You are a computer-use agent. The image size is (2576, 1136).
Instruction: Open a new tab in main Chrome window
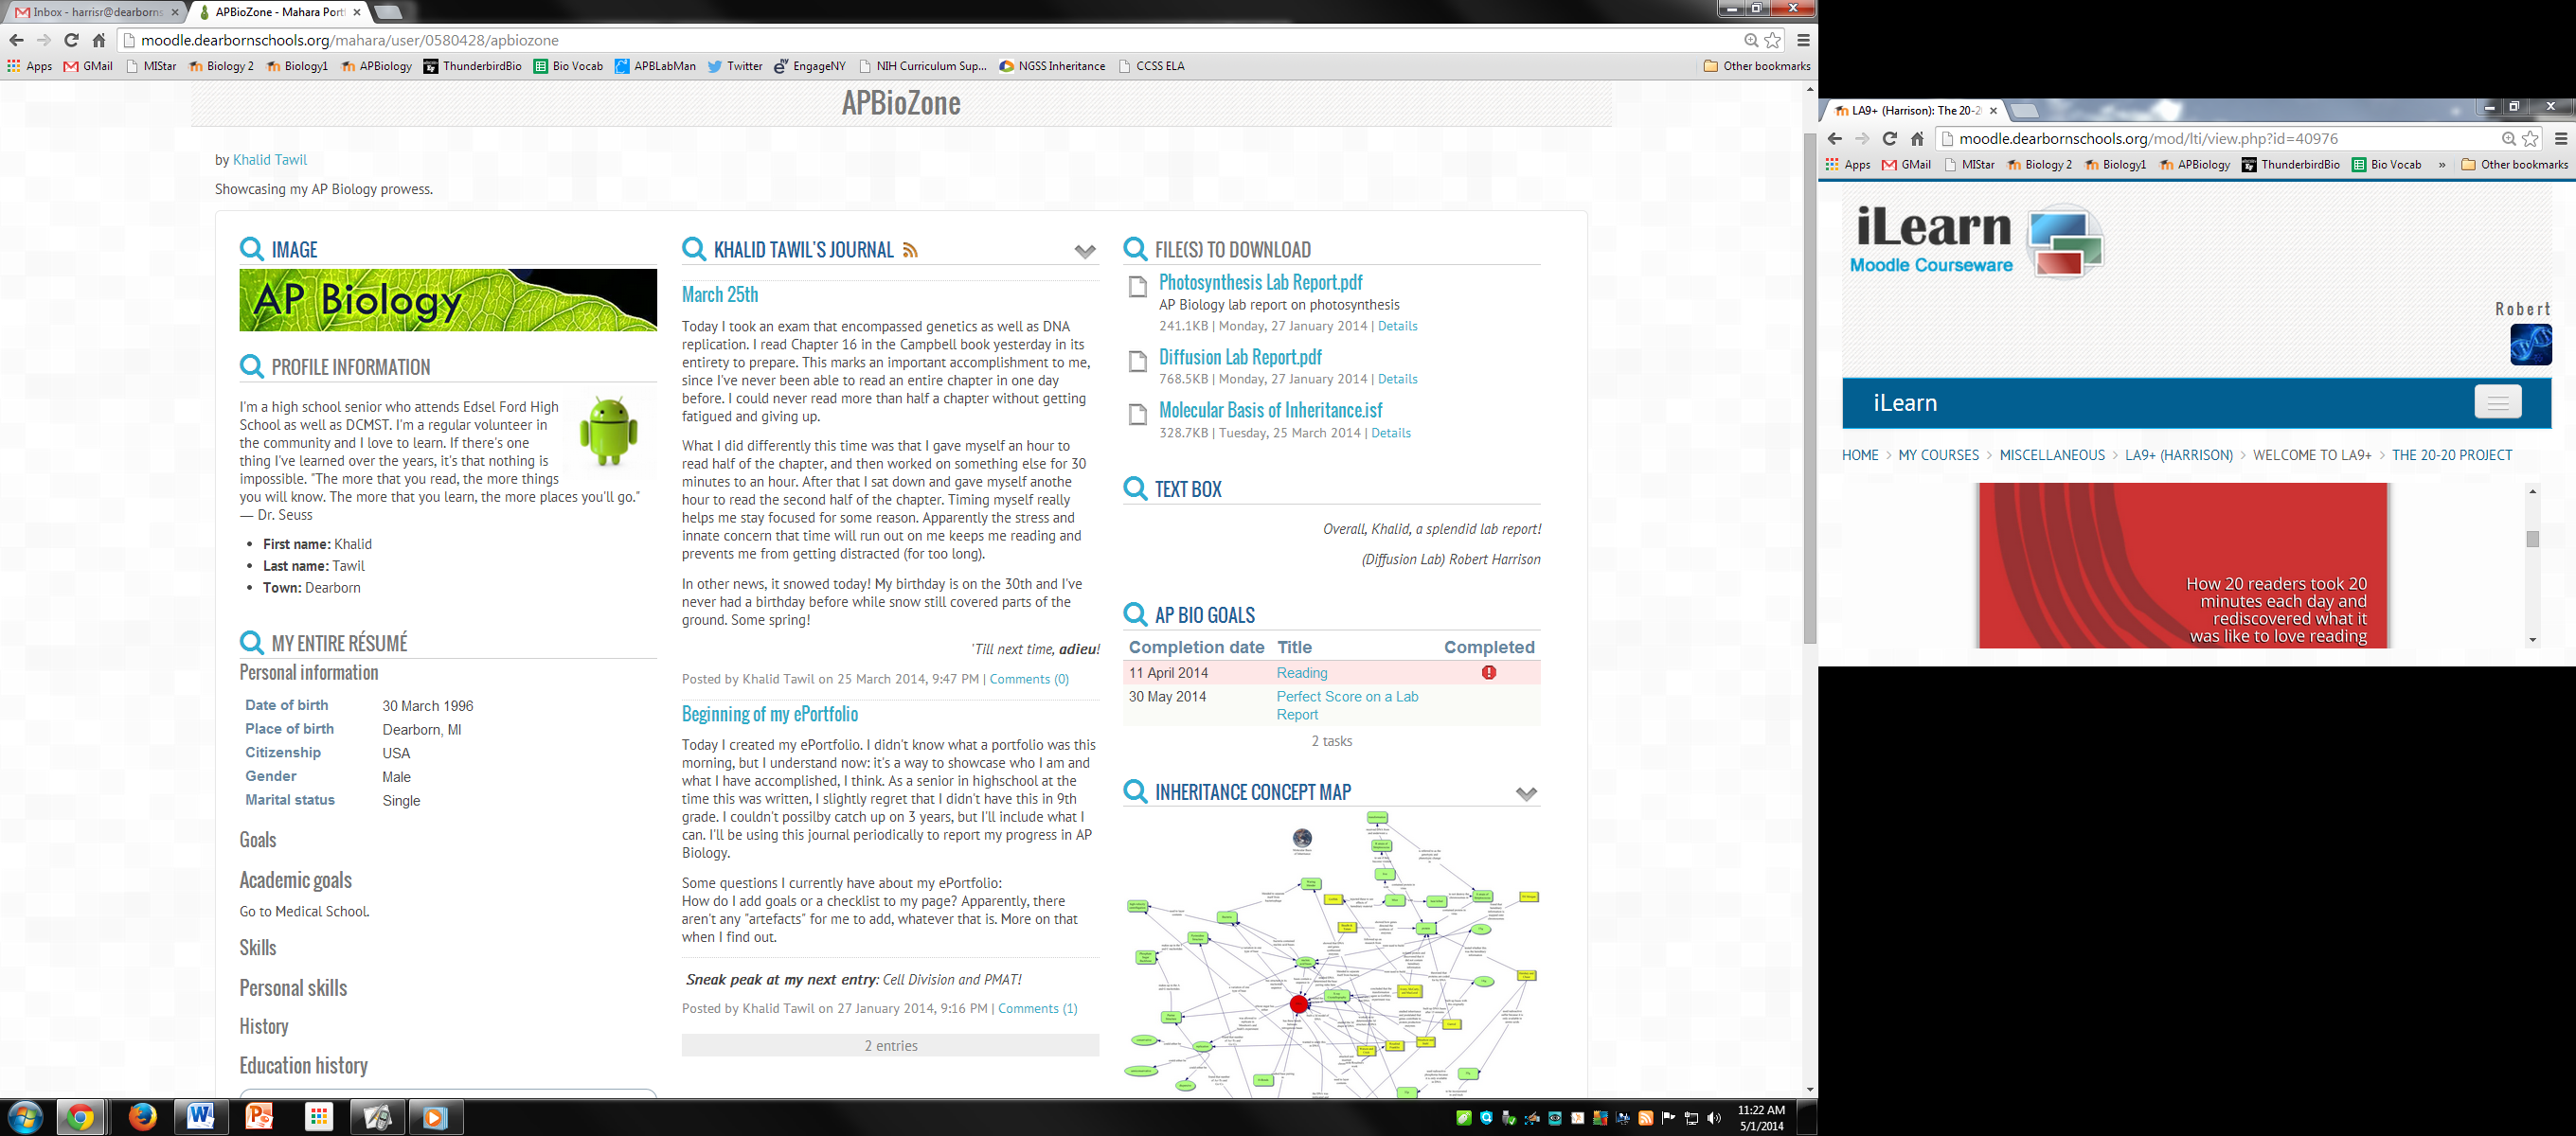point(387,12)
